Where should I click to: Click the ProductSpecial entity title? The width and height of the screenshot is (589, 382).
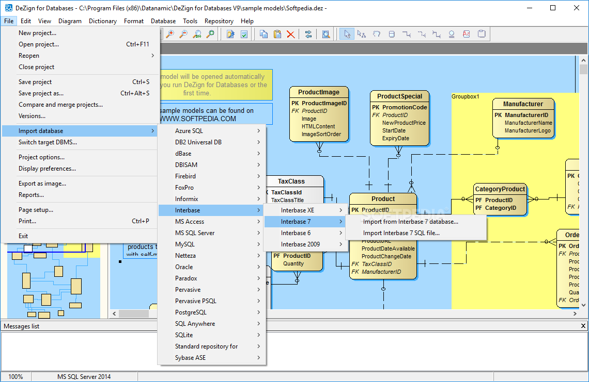(399, 96)
